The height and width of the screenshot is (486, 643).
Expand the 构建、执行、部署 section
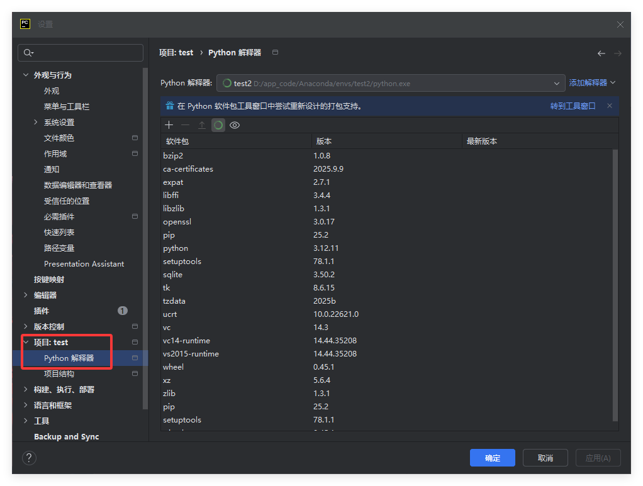tap(26, 389)
